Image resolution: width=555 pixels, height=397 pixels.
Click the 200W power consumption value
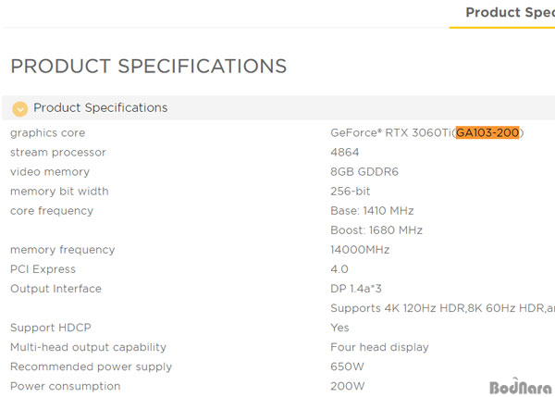pos(348,386)
